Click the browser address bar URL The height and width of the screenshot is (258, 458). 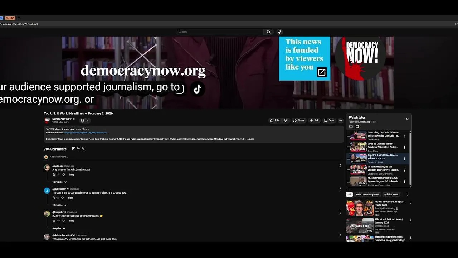click(x=19, y=24)
